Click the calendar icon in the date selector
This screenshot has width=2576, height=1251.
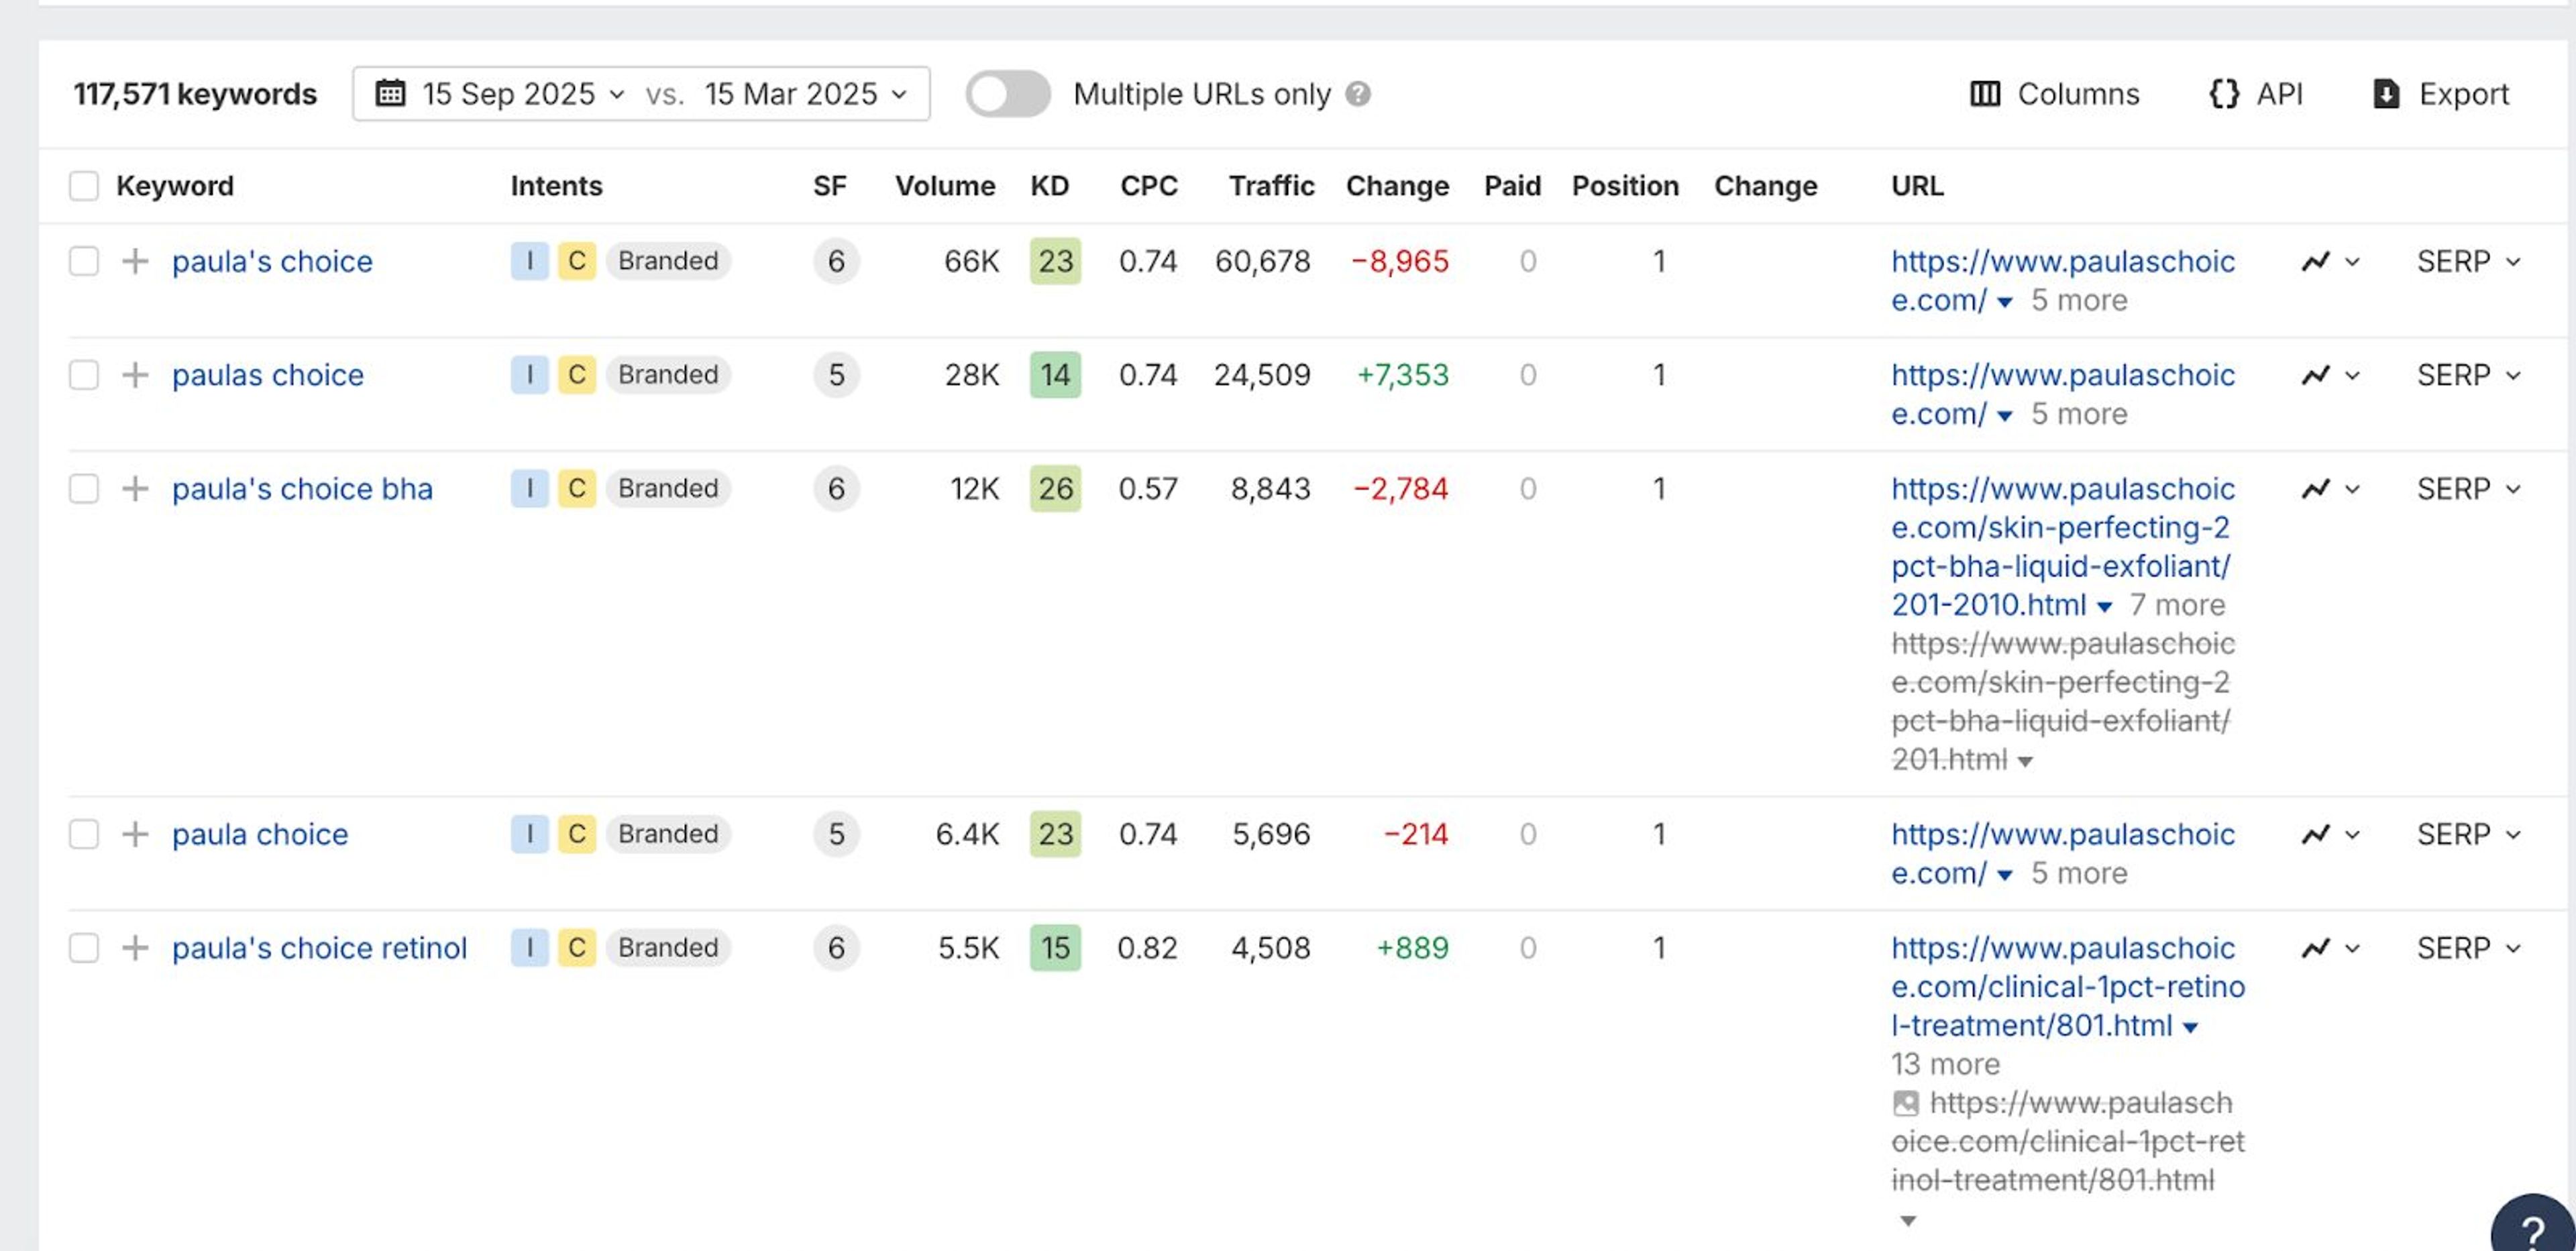(x=390, y=94)
